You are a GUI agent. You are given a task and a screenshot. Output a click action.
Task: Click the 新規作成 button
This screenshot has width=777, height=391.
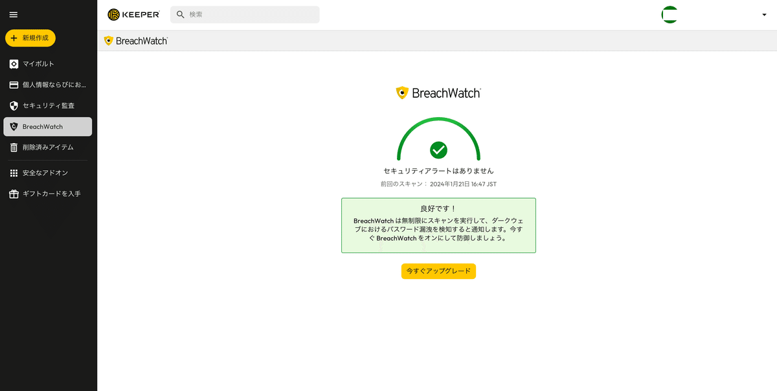30,38
